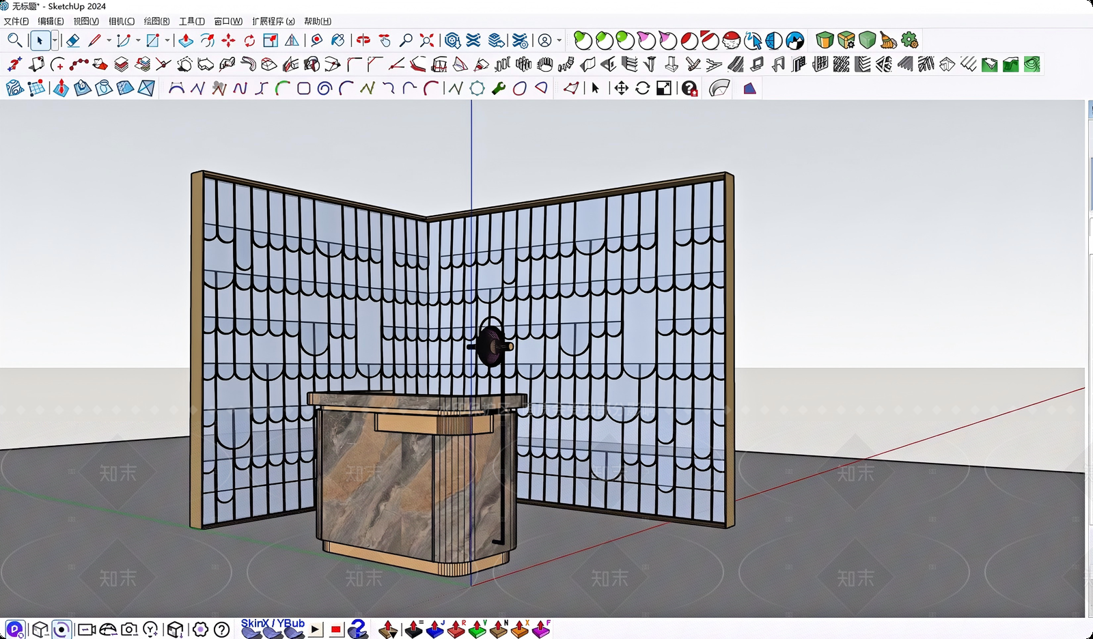Activate the Select arrow tool
Viewport: 1093px width, 639px height.
click(40, 40)
